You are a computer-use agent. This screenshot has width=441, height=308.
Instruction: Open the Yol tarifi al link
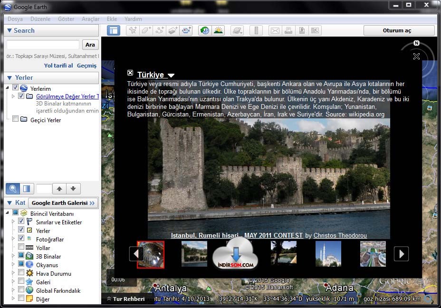pyautogui.click(x=58, y=66)
